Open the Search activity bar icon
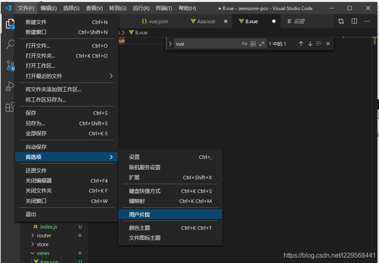 10,44
